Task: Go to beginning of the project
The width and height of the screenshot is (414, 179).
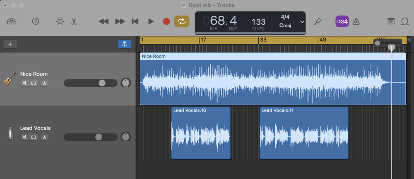Action: coord(135,21)
